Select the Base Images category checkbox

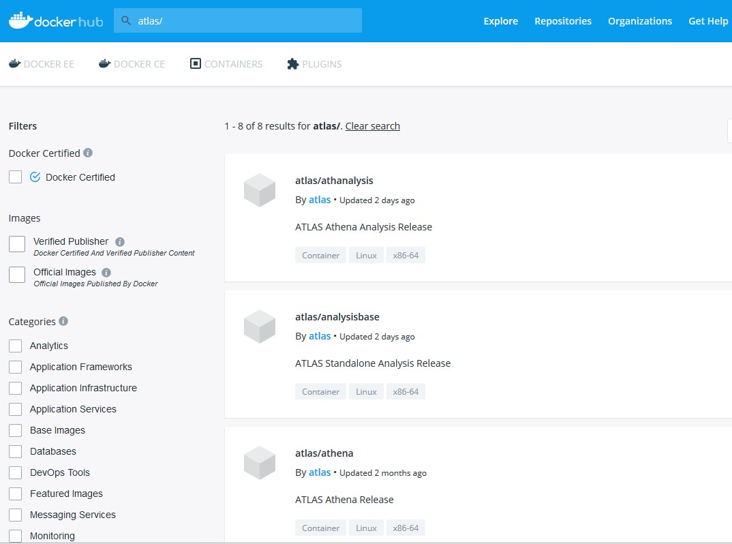pos(16,430)
